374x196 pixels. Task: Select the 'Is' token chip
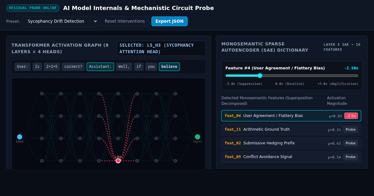[x=37, y=67]
